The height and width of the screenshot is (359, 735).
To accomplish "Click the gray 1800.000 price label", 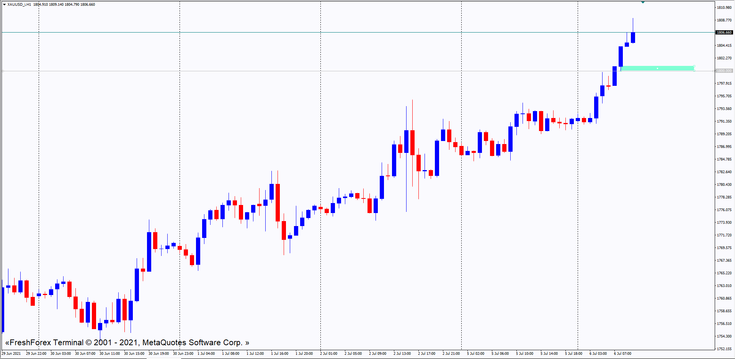I will (724, 71).
